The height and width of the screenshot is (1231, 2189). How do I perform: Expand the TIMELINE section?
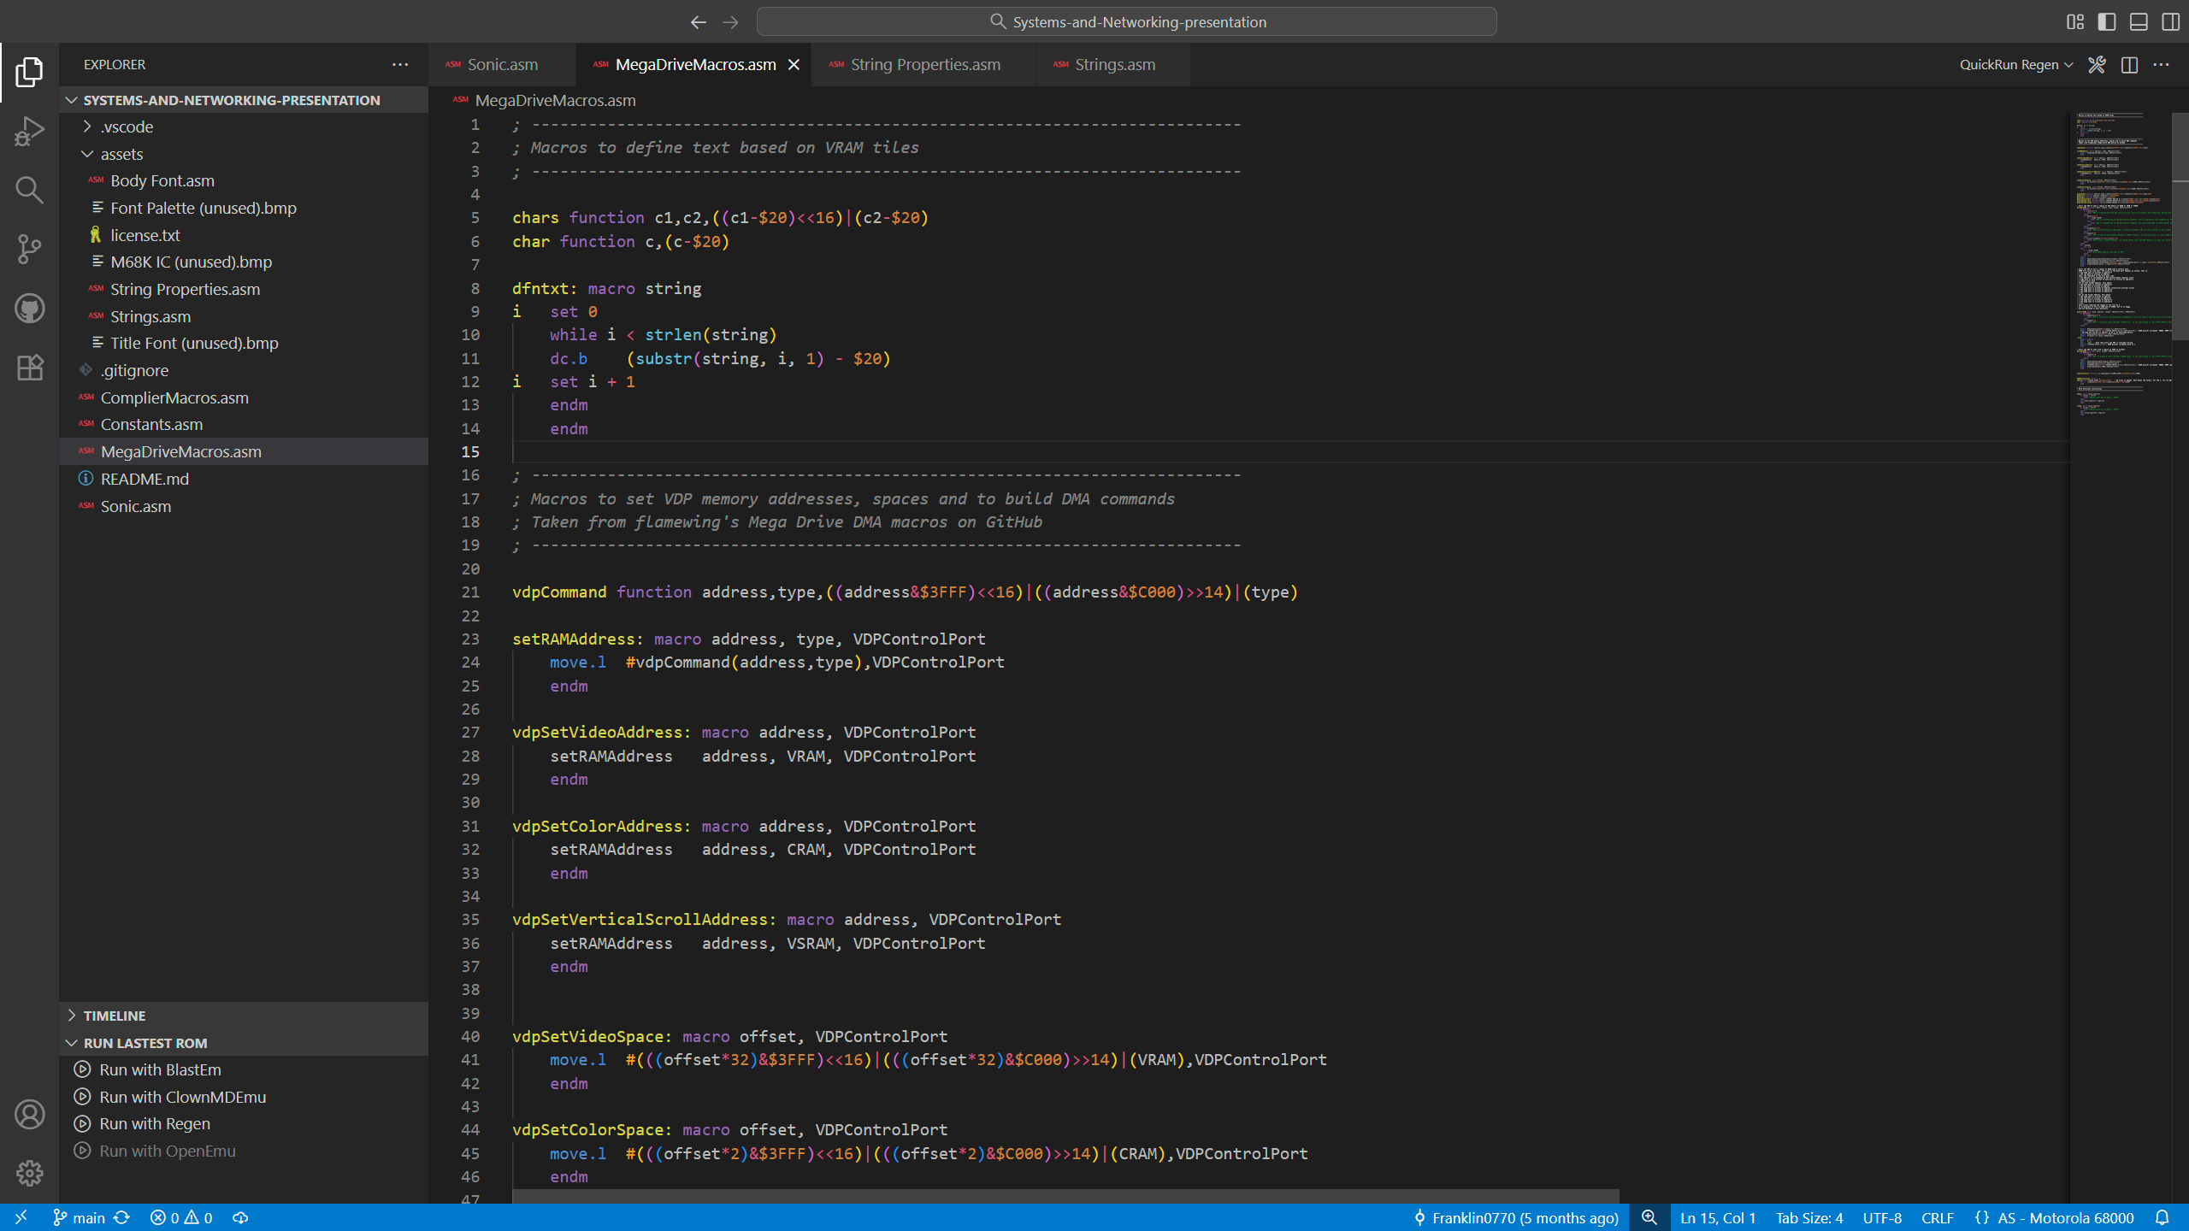114,1016
